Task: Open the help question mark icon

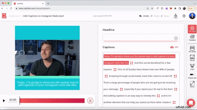Action: 184,16
